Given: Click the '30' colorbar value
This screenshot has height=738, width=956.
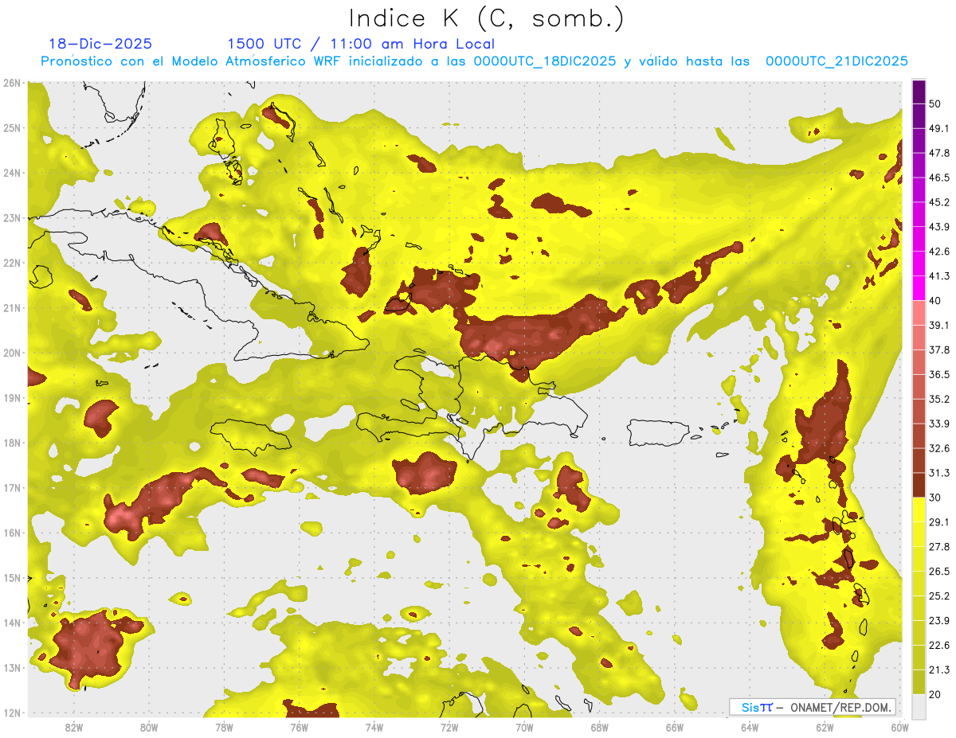Looking at the screenshot, I should [x=936, y=498].
